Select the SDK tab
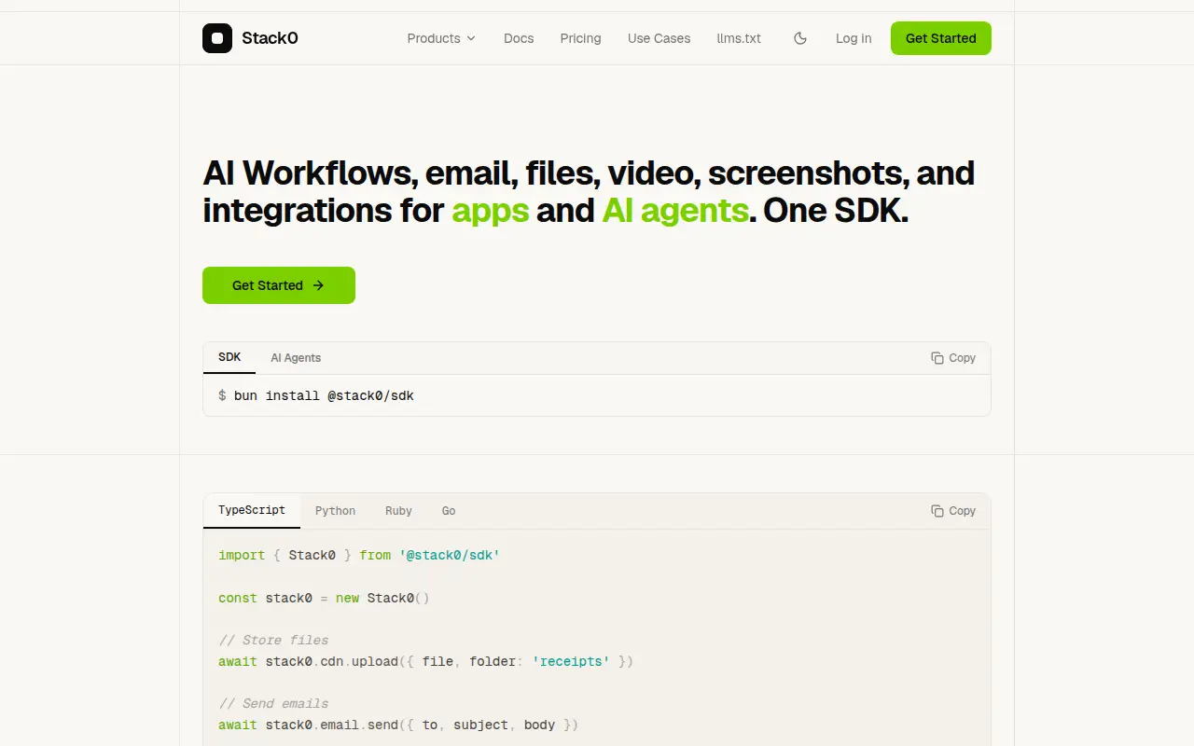 pyautogui.click(x=229, y=357)
